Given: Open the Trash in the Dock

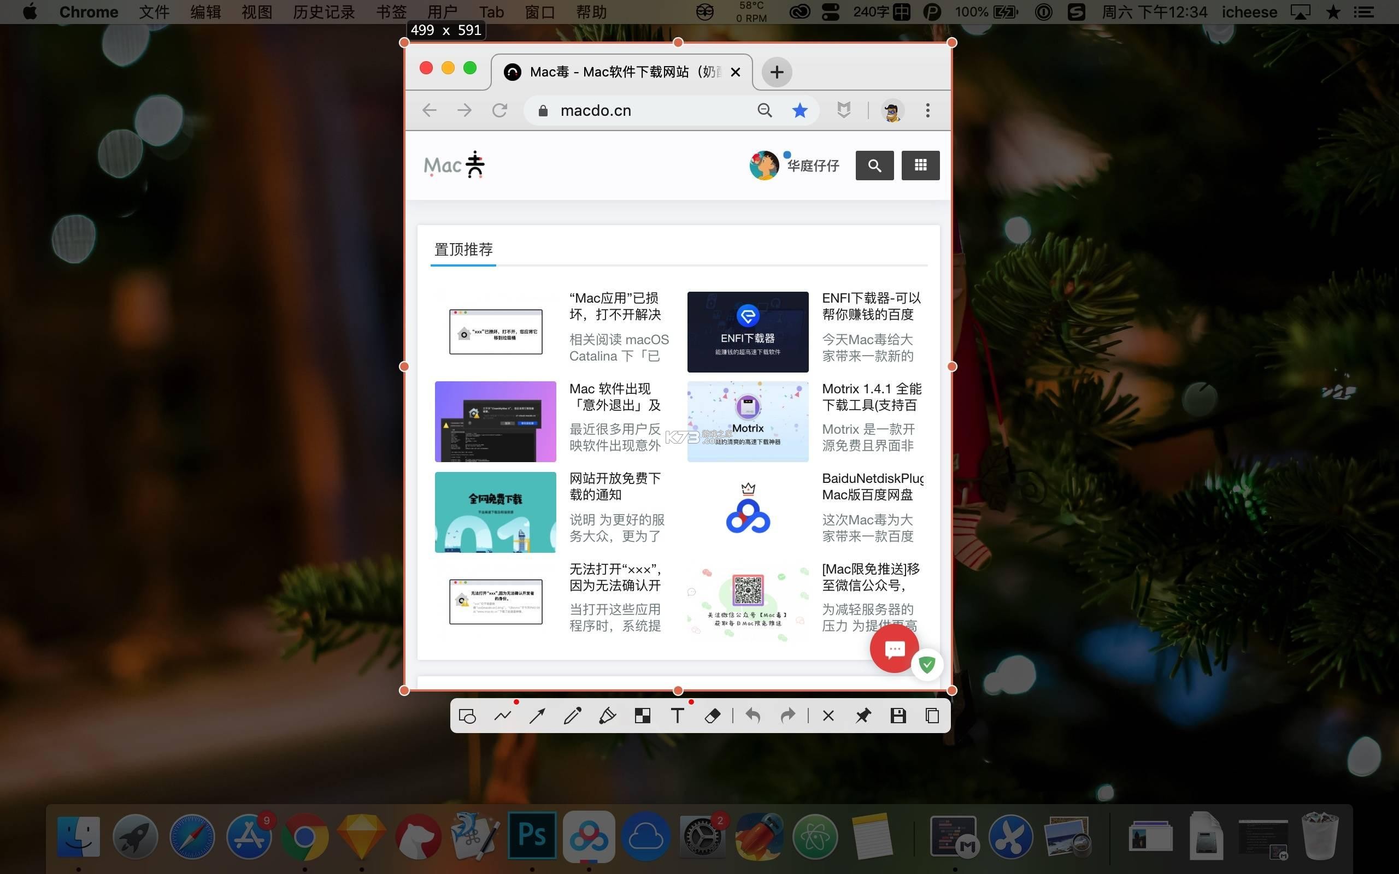Looking at the screenshot, I should [1320, 836].
